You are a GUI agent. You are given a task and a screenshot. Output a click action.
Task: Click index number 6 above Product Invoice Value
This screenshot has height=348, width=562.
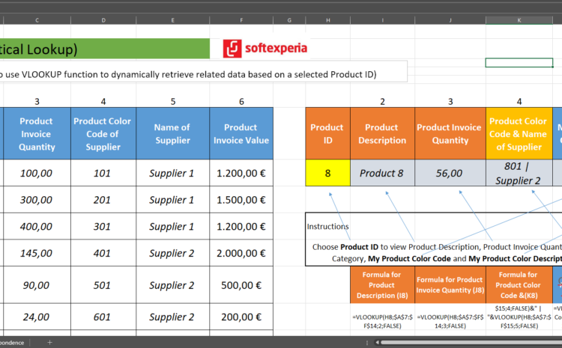pyautogui.click(x=241, y=102)
